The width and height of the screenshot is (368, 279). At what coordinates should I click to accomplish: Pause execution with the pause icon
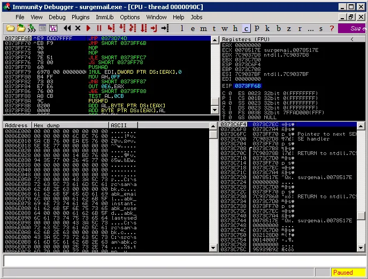click(x=99, y=28)
